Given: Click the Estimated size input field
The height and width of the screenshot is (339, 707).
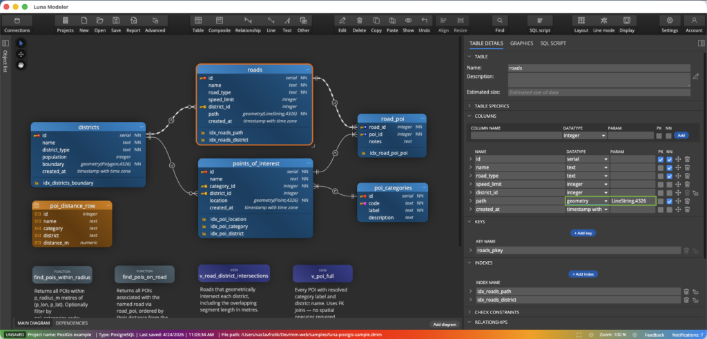Looking at the screenshot, I should [x=599, y=92].
